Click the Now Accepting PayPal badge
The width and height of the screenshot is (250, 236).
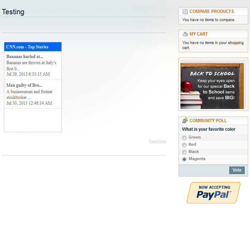213,193
